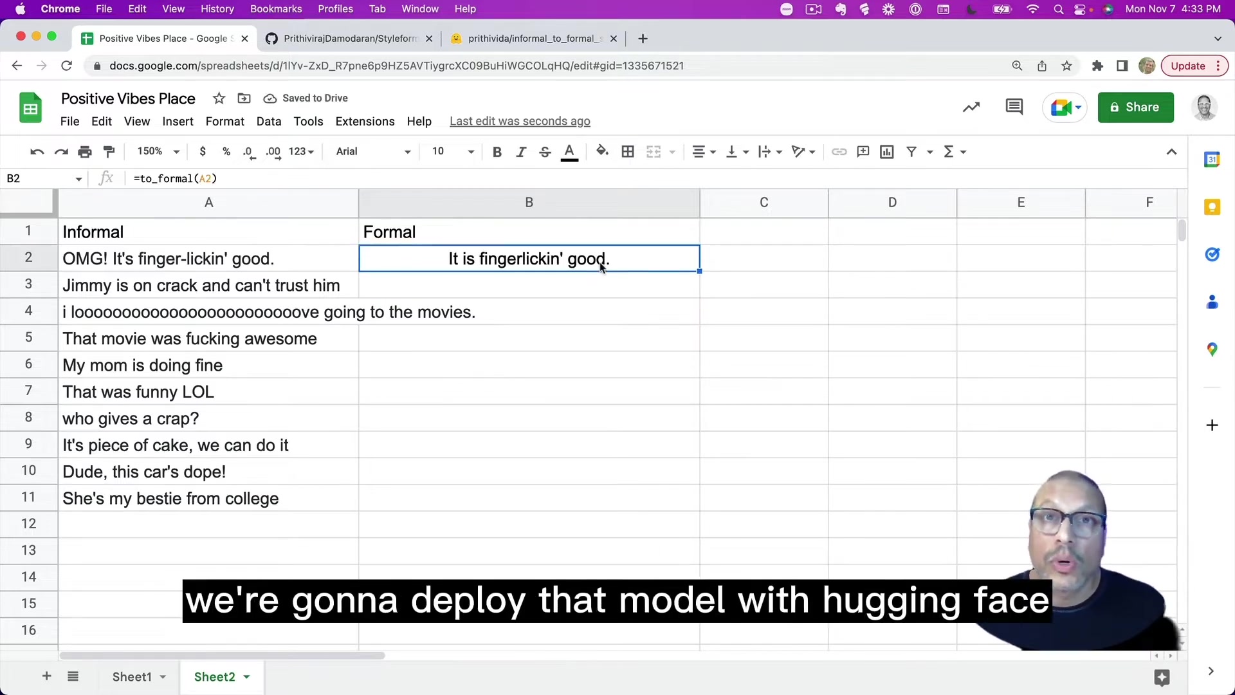This screenshot has height=695, width=1235.
Task: Open the Arial font dropdown
Action: click(373, 151)
